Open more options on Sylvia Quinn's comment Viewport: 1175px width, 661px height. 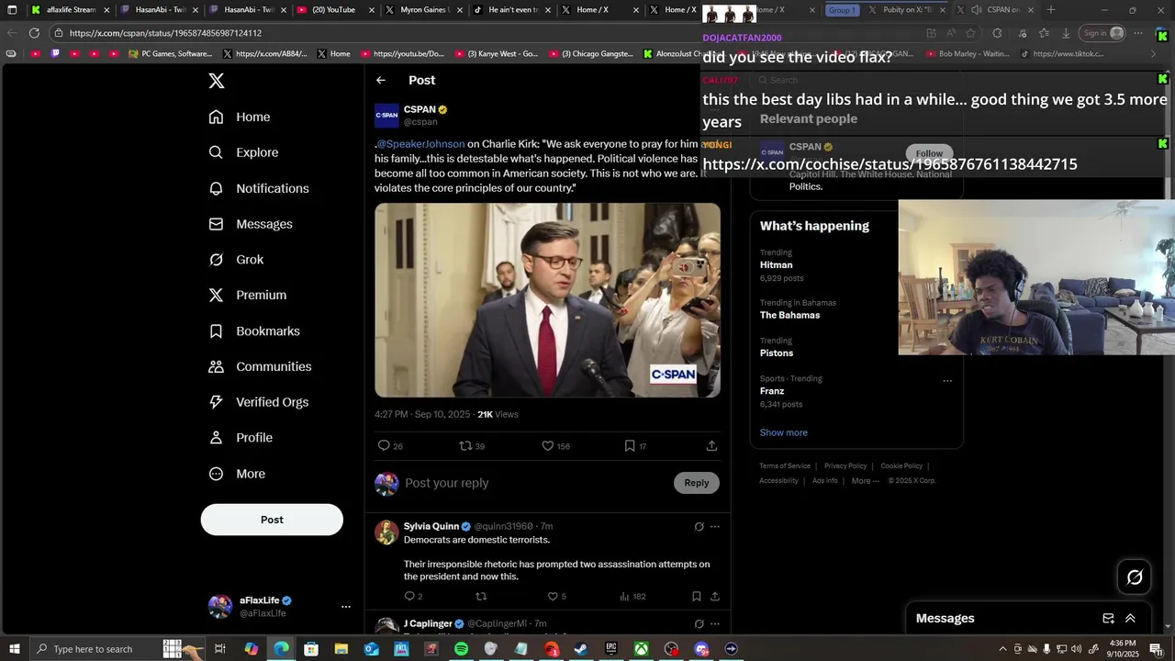715,527
